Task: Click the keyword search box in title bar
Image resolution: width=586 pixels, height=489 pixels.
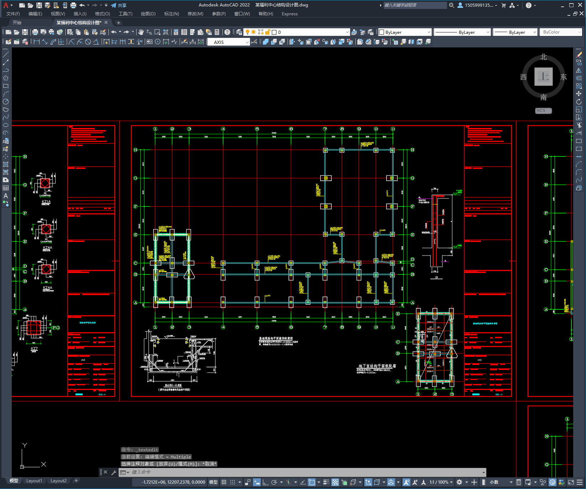Action: point(415,5)
